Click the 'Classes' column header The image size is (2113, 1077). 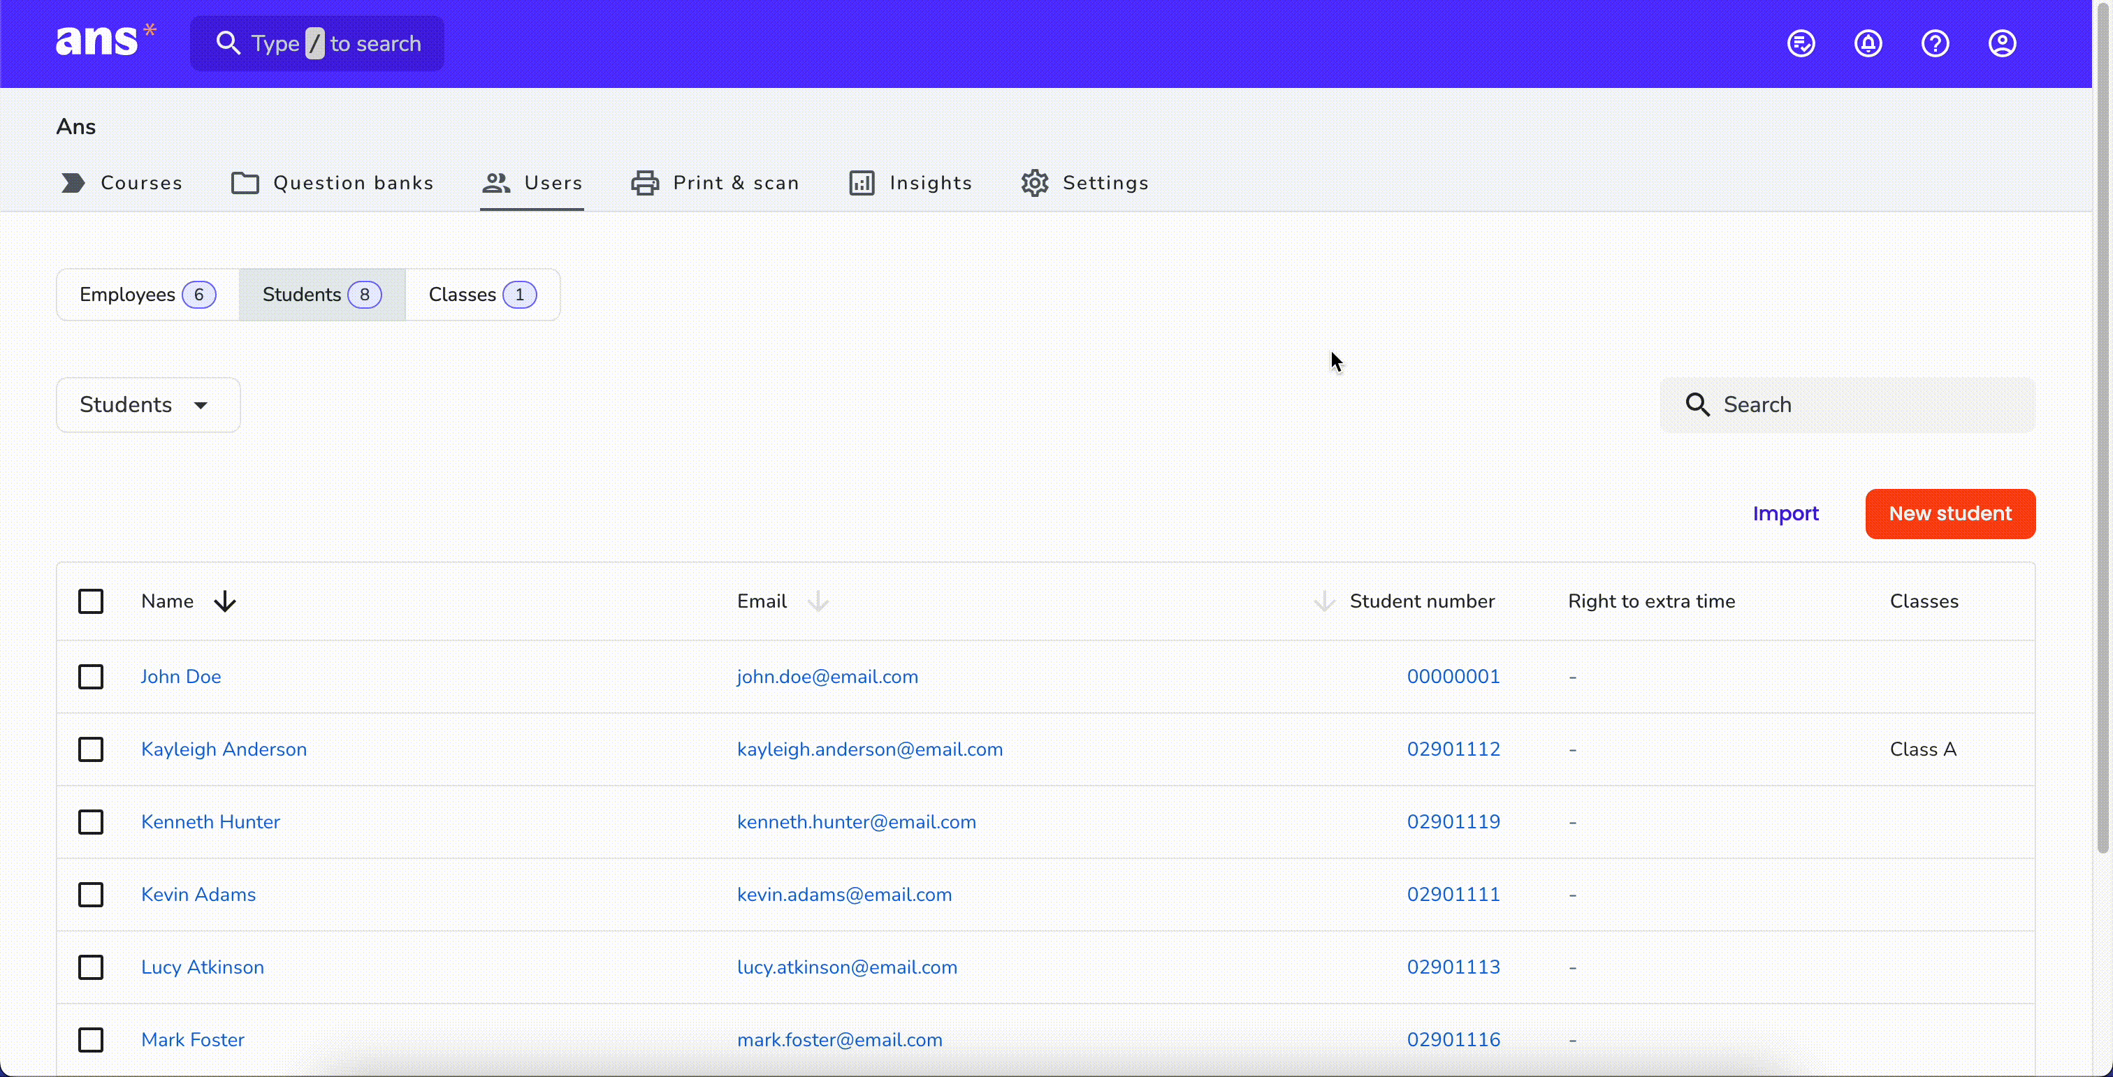1924,601
